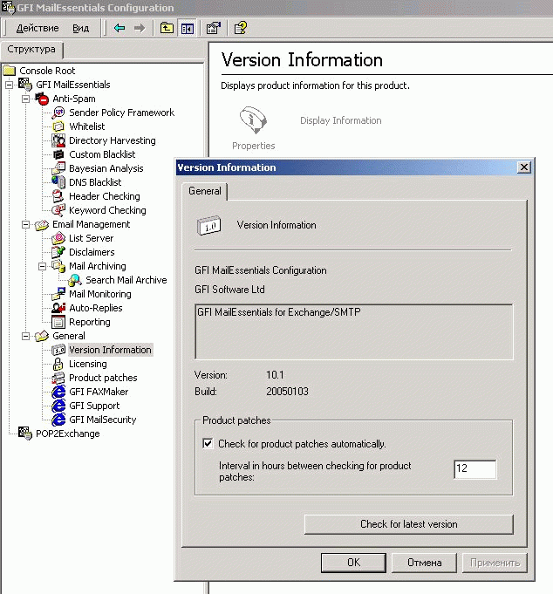Click the Disclaimers icon
This screenshot has height=594, width=553.
[x=58, y=252]
